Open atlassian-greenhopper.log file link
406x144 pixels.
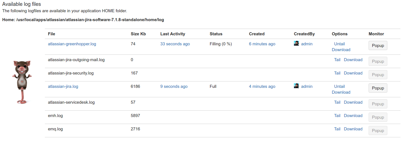[x=72, y=44]
